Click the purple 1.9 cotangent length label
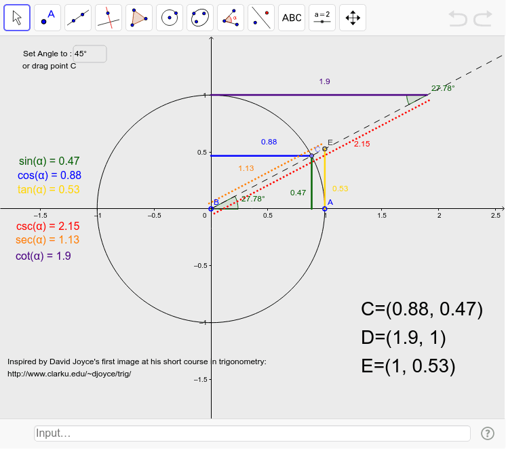 tap(324, 81)
